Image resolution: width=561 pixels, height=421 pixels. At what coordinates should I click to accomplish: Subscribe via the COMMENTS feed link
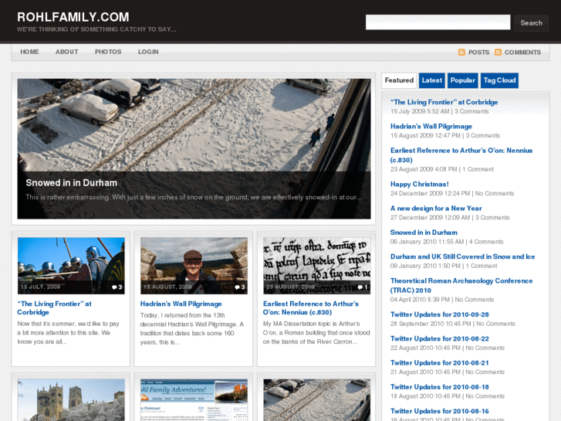pos(522,53)
